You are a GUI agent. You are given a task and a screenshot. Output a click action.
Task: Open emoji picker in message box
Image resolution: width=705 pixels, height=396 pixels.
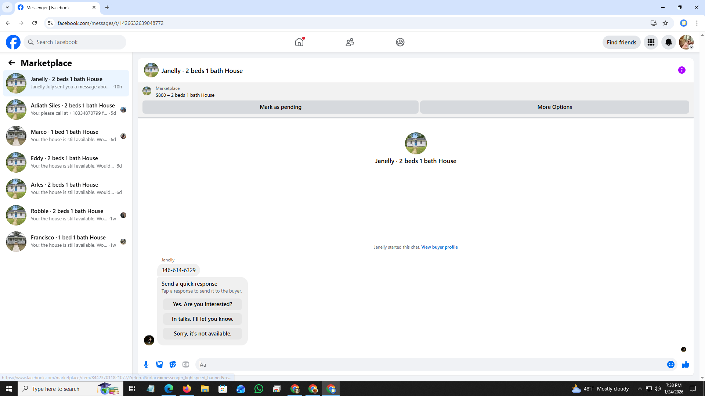pyautogui.click(x=670, y=364)
